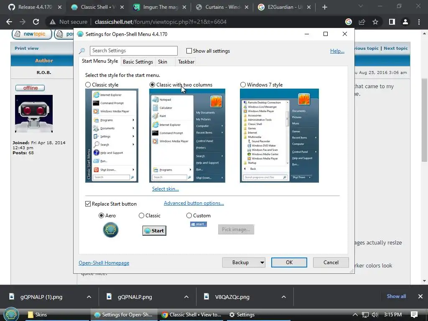Show hidden system tray icons chevron

(355, 315)
